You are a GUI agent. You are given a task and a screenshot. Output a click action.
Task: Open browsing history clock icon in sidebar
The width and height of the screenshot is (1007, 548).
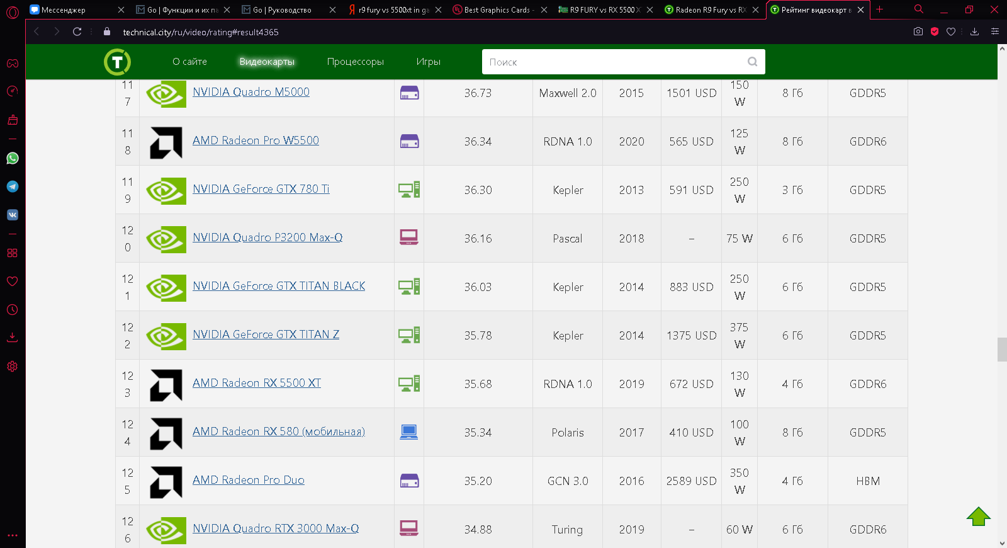[13, 309]
